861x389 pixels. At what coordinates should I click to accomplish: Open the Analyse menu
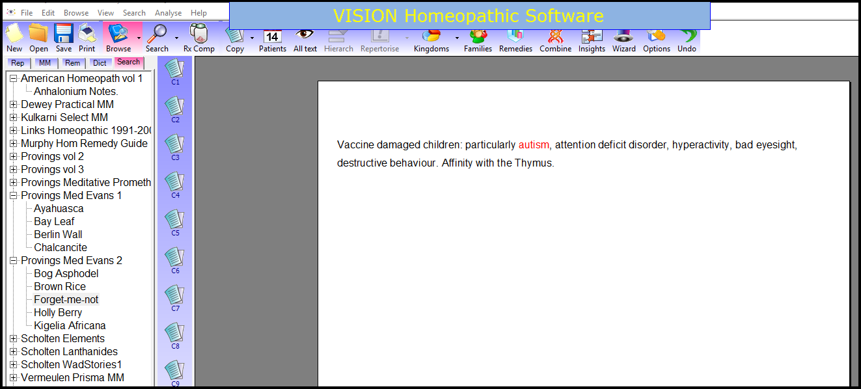[168, 13]
